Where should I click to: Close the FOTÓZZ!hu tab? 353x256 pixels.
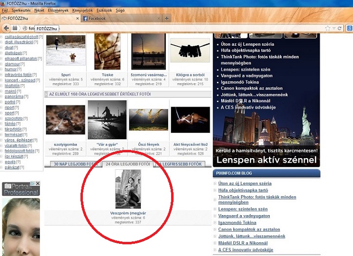[78, 18]
